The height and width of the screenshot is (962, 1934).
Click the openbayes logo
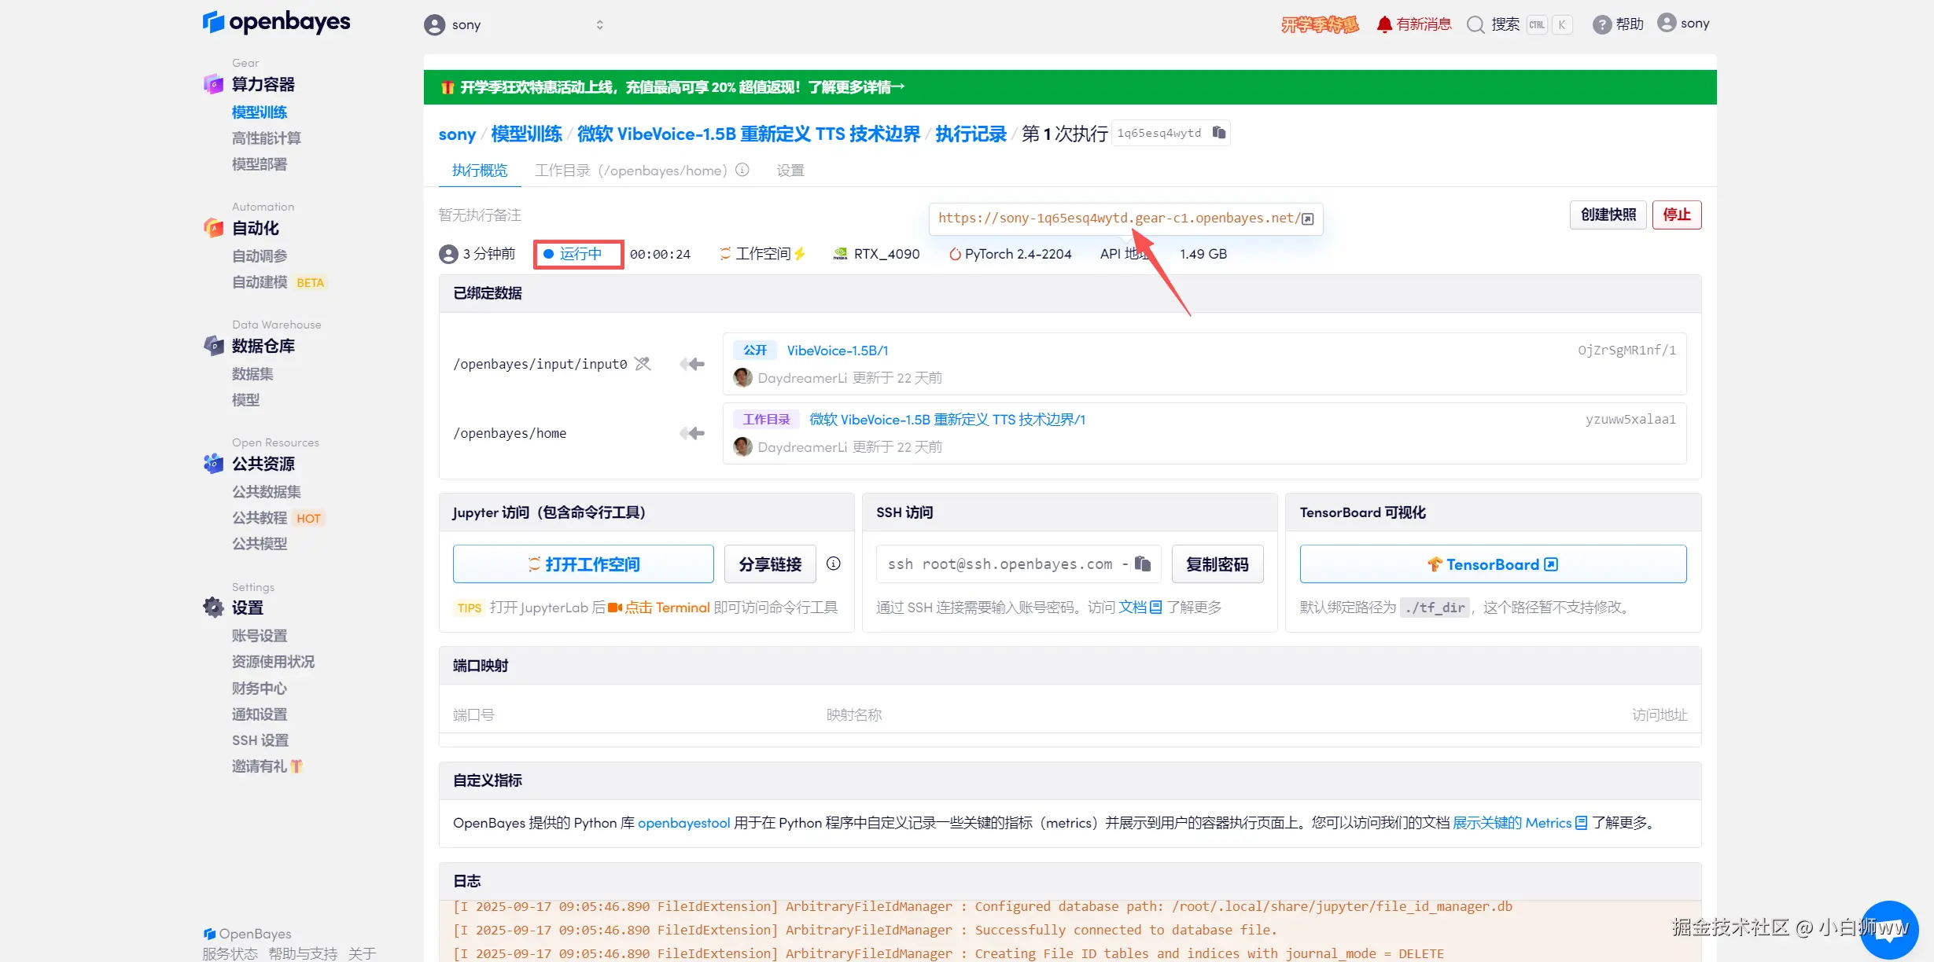point(276,22)
